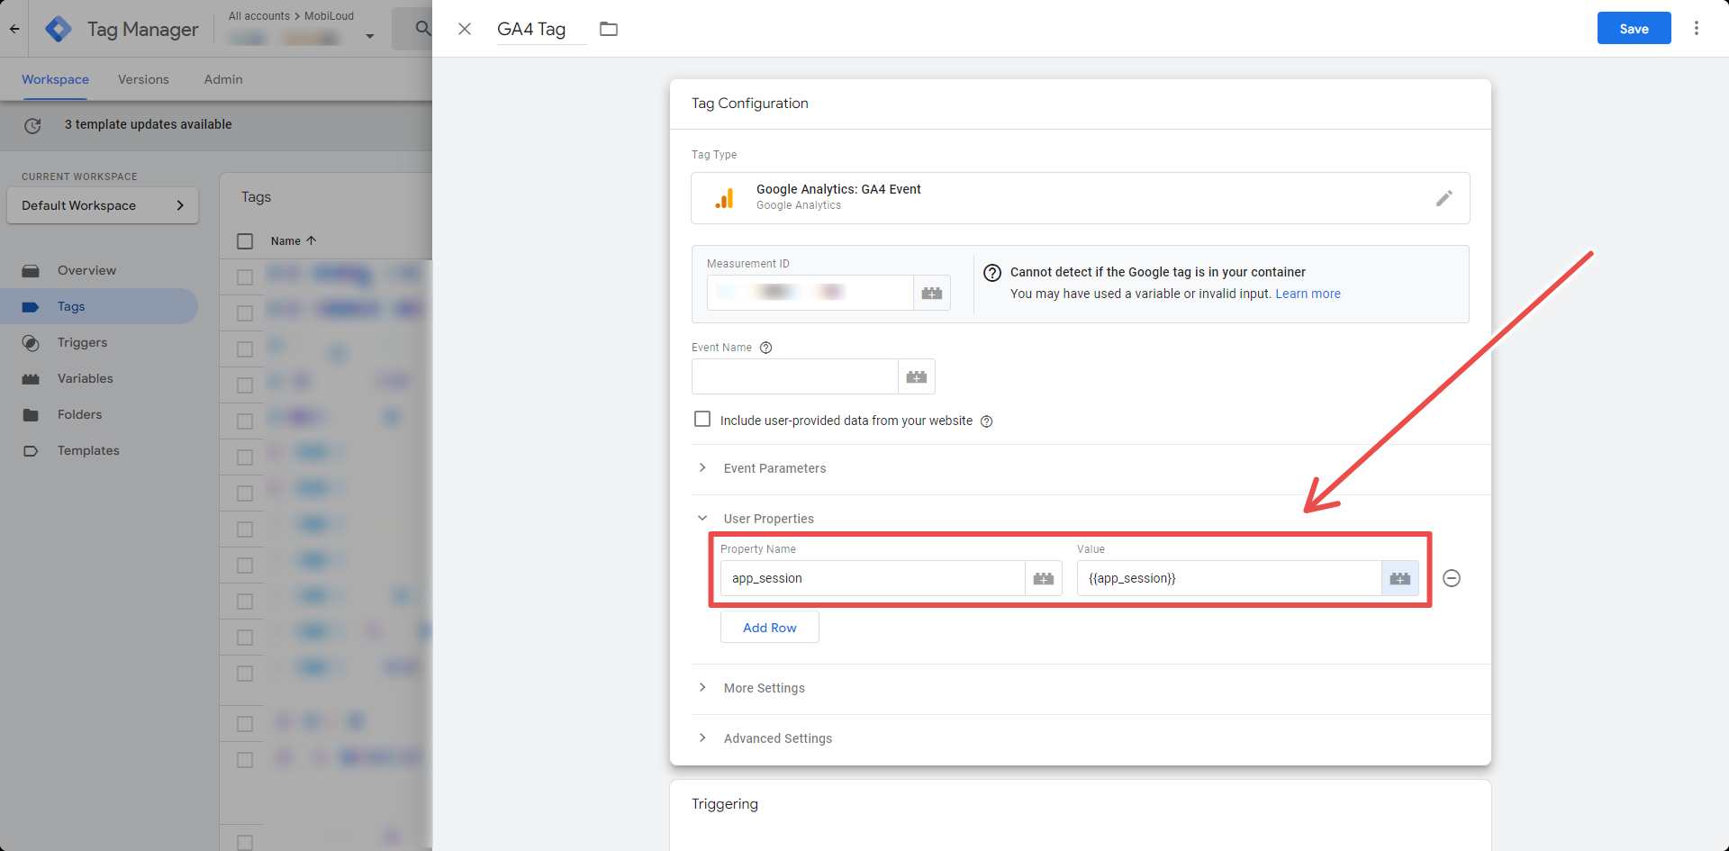This screenshot has width=1729, height=851.
Task: Click the template updates refresh icon
Action: (32, 125)
